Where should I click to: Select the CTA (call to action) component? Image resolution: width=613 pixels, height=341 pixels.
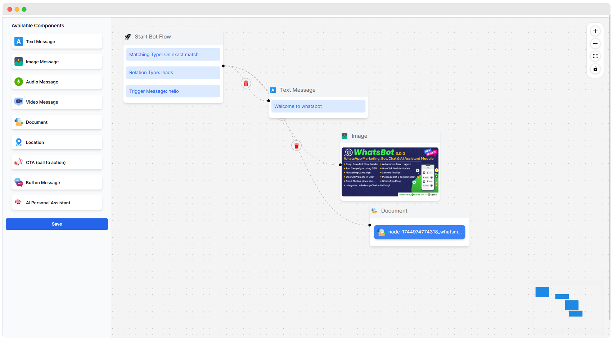[x=57, y=163]
